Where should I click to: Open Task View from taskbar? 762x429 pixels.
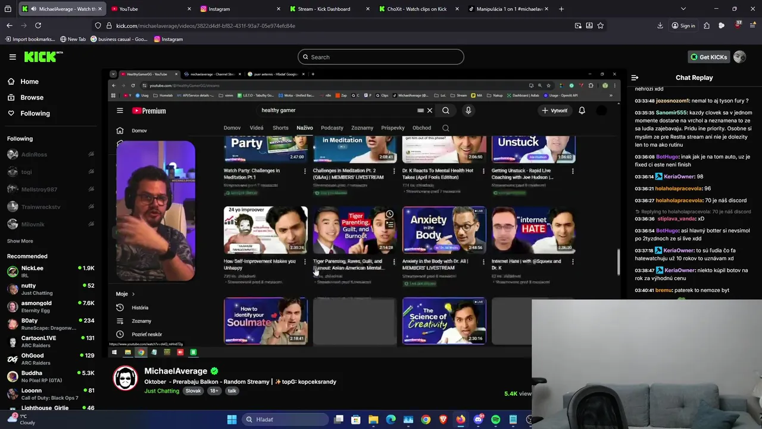339,419
